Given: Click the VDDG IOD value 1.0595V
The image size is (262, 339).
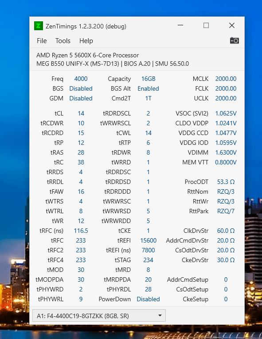Looking at the screenshot, I should pos(226,143).
